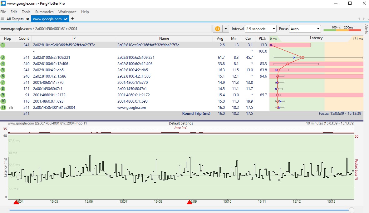Open the Alerts side panel
369x213 pixels.
pyautogui.click(x=367, y=29)
